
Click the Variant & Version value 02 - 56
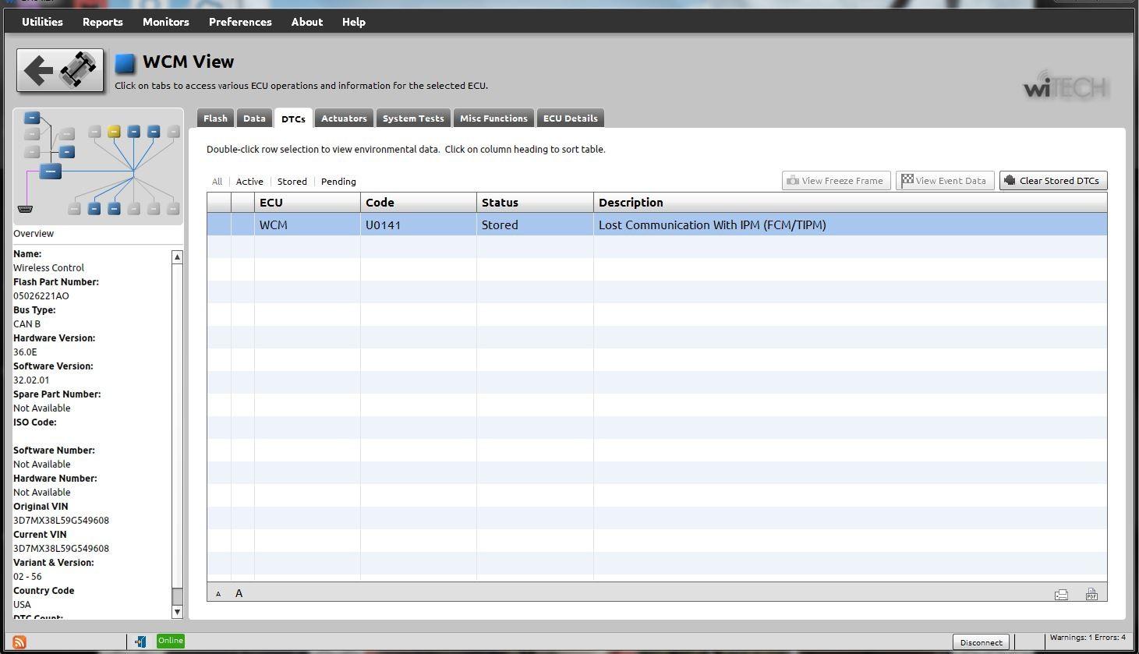pyautogui.click(x=27, y=577)
